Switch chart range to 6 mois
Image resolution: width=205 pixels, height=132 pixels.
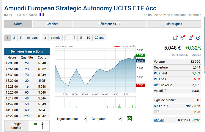coord(55,38)
